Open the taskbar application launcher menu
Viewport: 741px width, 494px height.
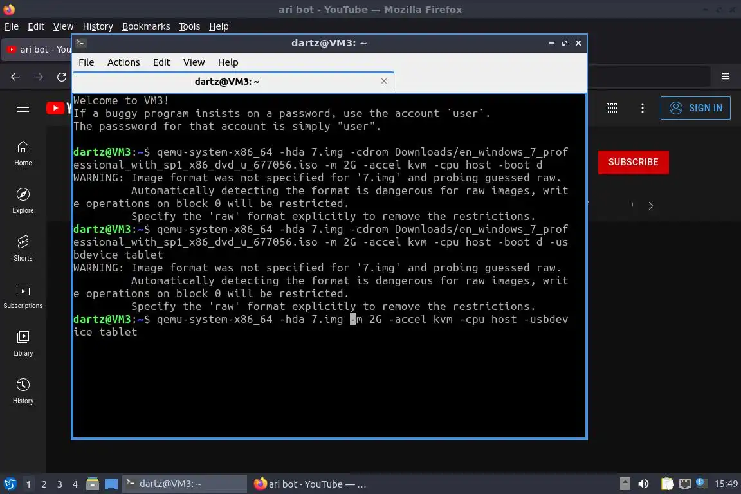pyautogui.click(x=10, y=484)
